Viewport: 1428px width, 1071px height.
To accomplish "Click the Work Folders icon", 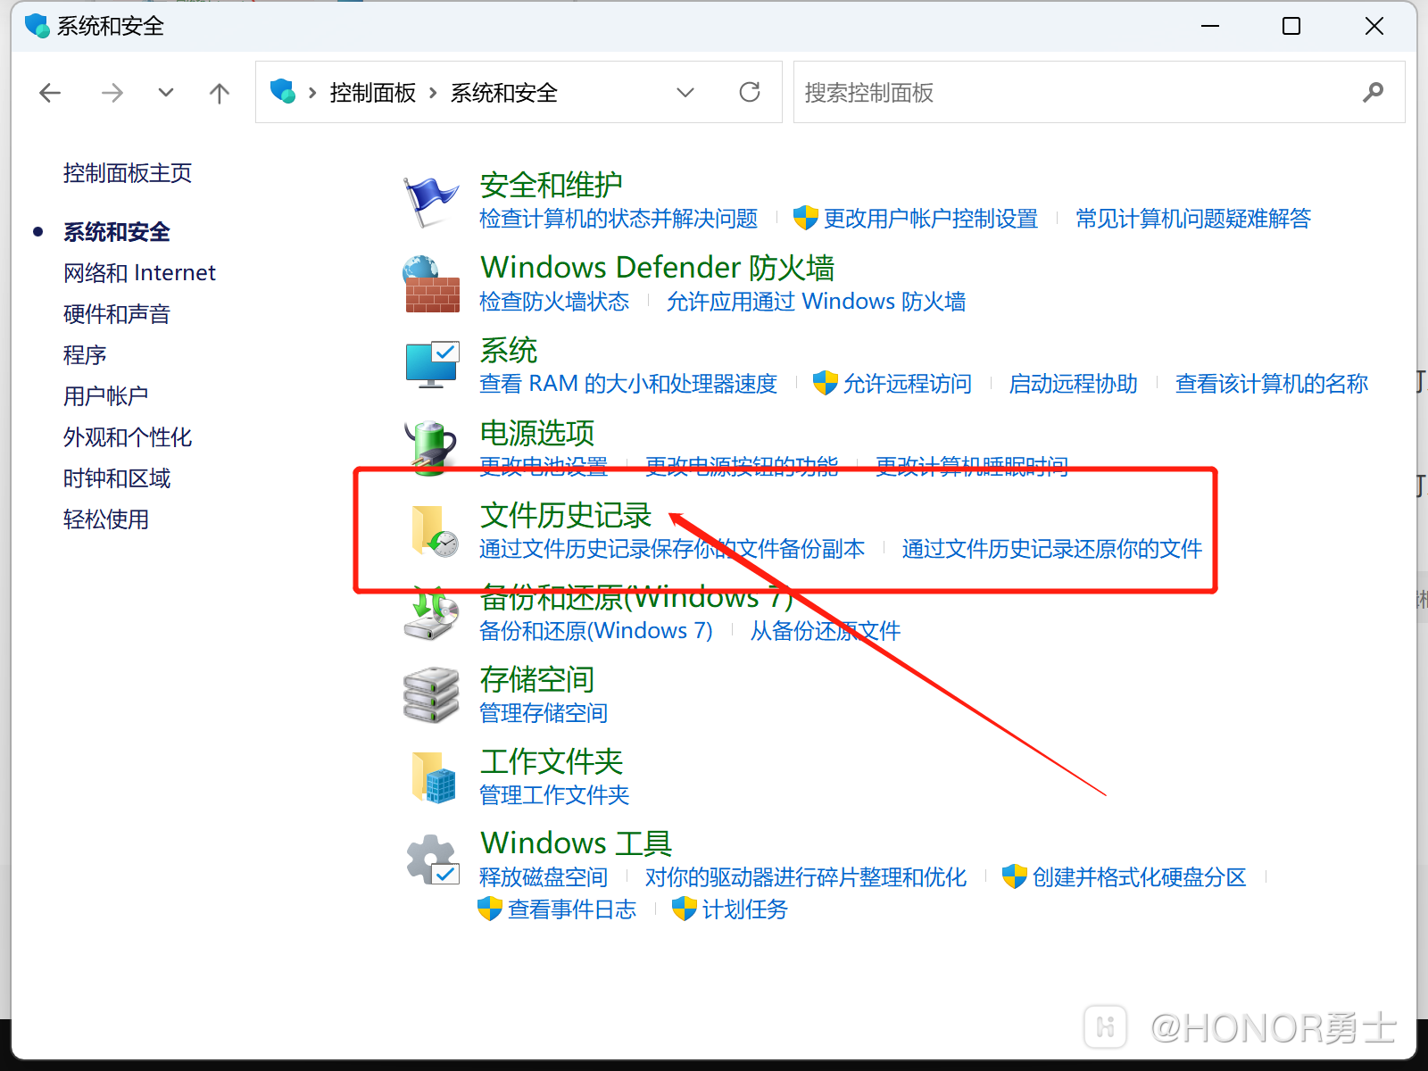I will point(433,776).
